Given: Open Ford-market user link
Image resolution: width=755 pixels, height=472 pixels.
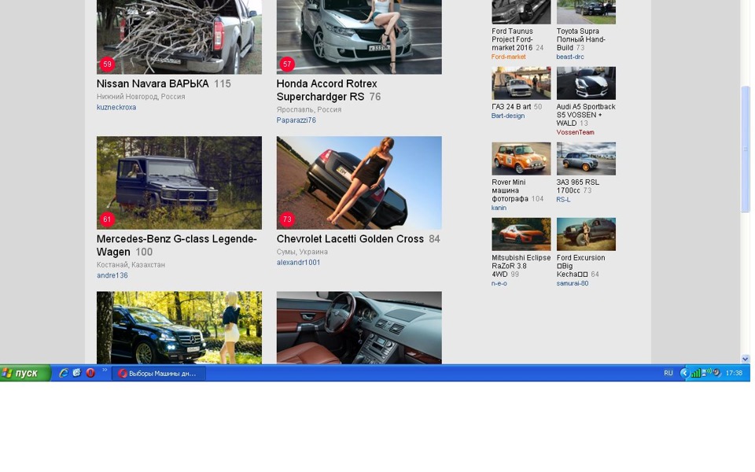Looking at the screenshot, I should [x=509, y=57].
